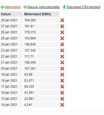This screenshot has height=115, width=104.
Task: Click the Datum column header
Action: [x=12, y=14]
